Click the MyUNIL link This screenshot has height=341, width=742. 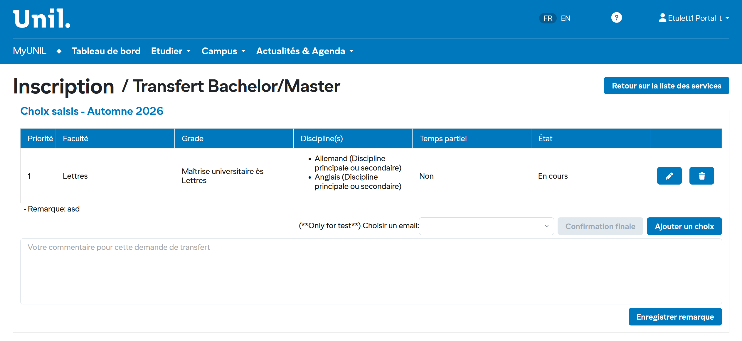pos(30,51)
